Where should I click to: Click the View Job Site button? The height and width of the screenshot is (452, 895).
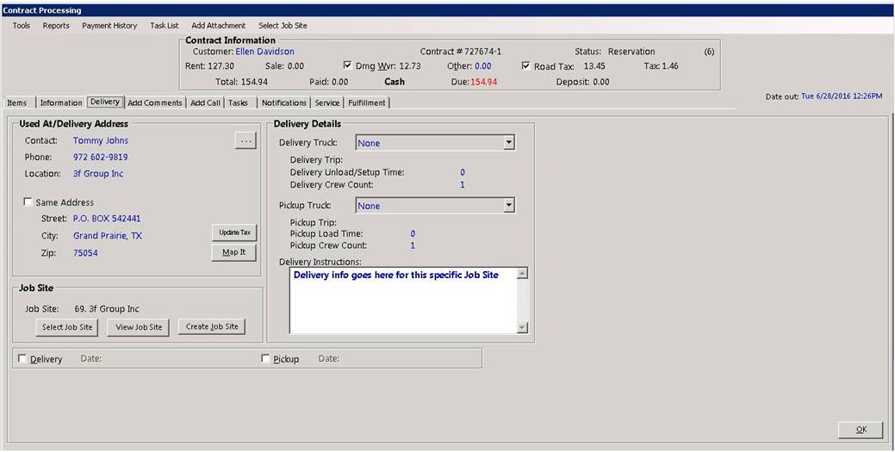(x=139, y=327)
